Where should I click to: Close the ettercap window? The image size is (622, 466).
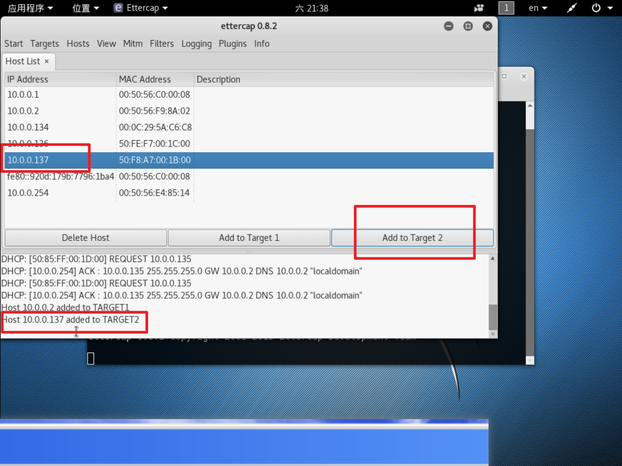487,26
